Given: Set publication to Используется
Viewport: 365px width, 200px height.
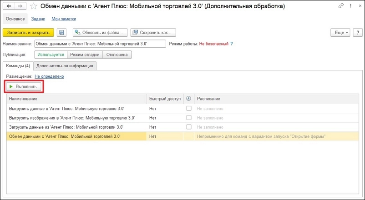Looking at the screenshot, I should [x=51, y=55].
